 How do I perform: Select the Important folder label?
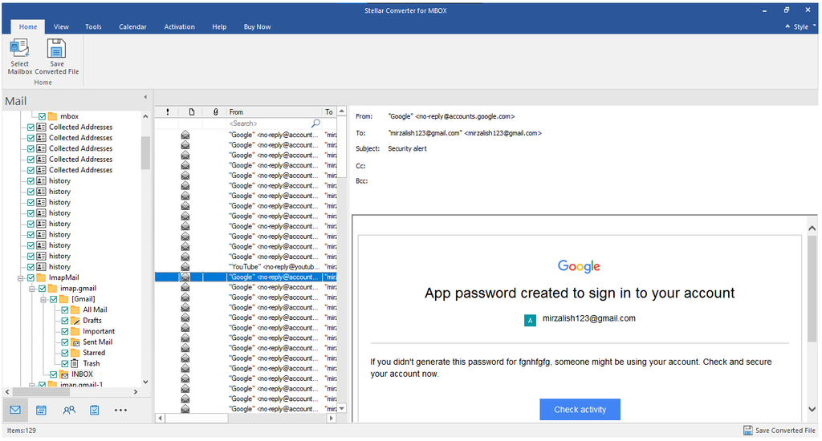99,331
